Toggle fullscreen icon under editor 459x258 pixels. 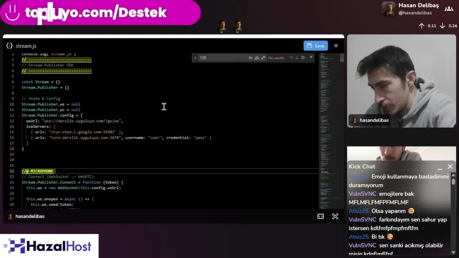pos(335,216)
